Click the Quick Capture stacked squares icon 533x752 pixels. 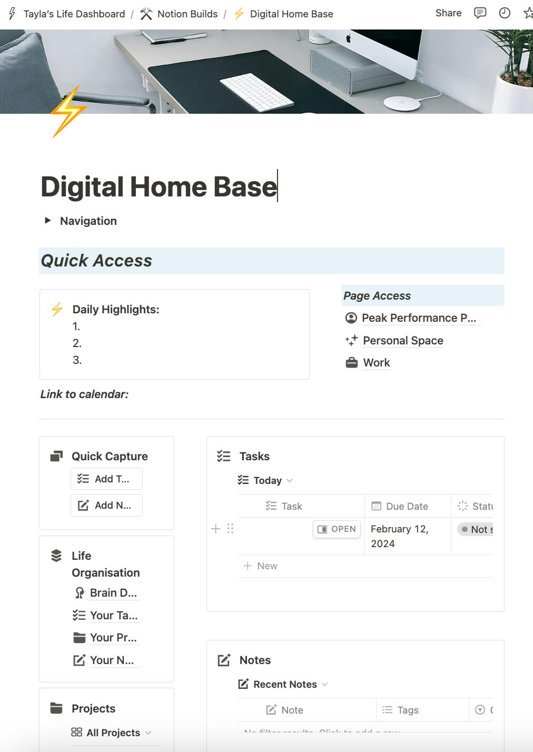pos(56,456)
